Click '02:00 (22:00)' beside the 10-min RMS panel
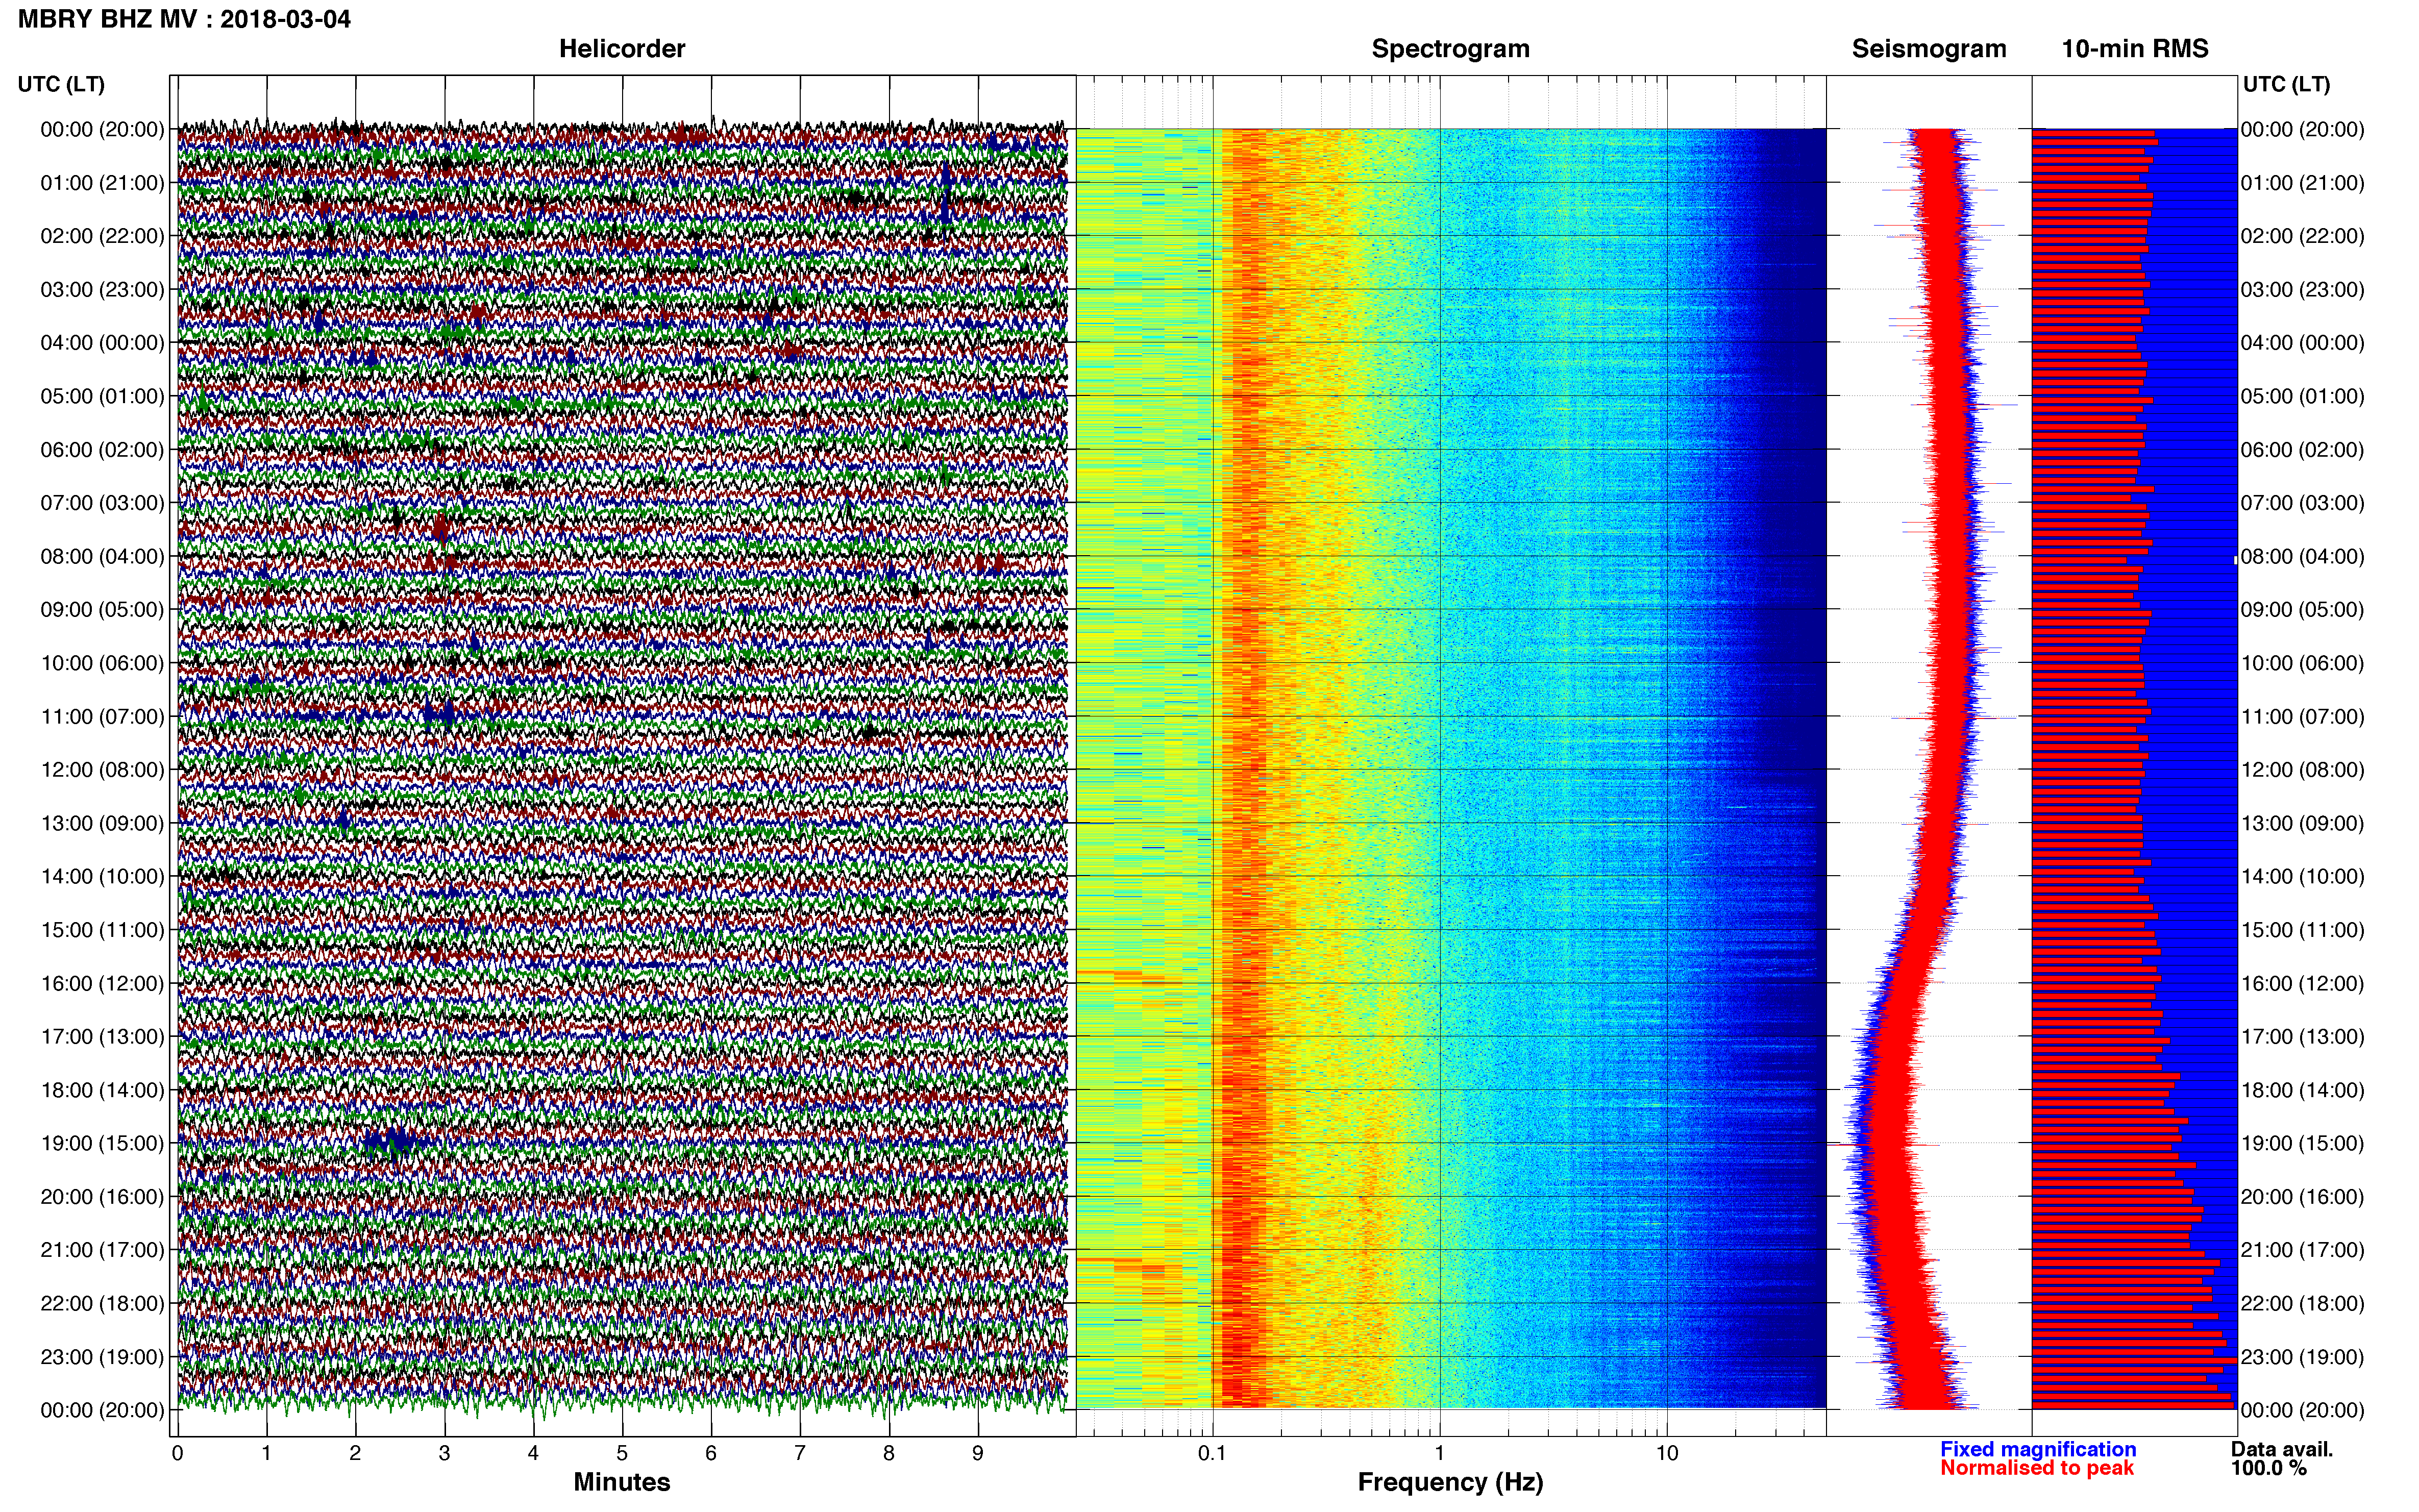The image size is (2419, 1512). point(2303,236)
